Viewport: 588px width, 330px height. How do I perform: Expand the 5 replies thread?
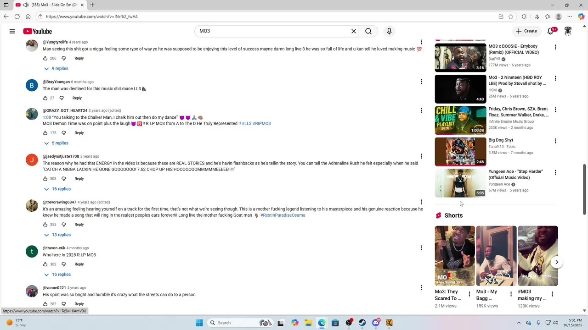tap(56, 143)
